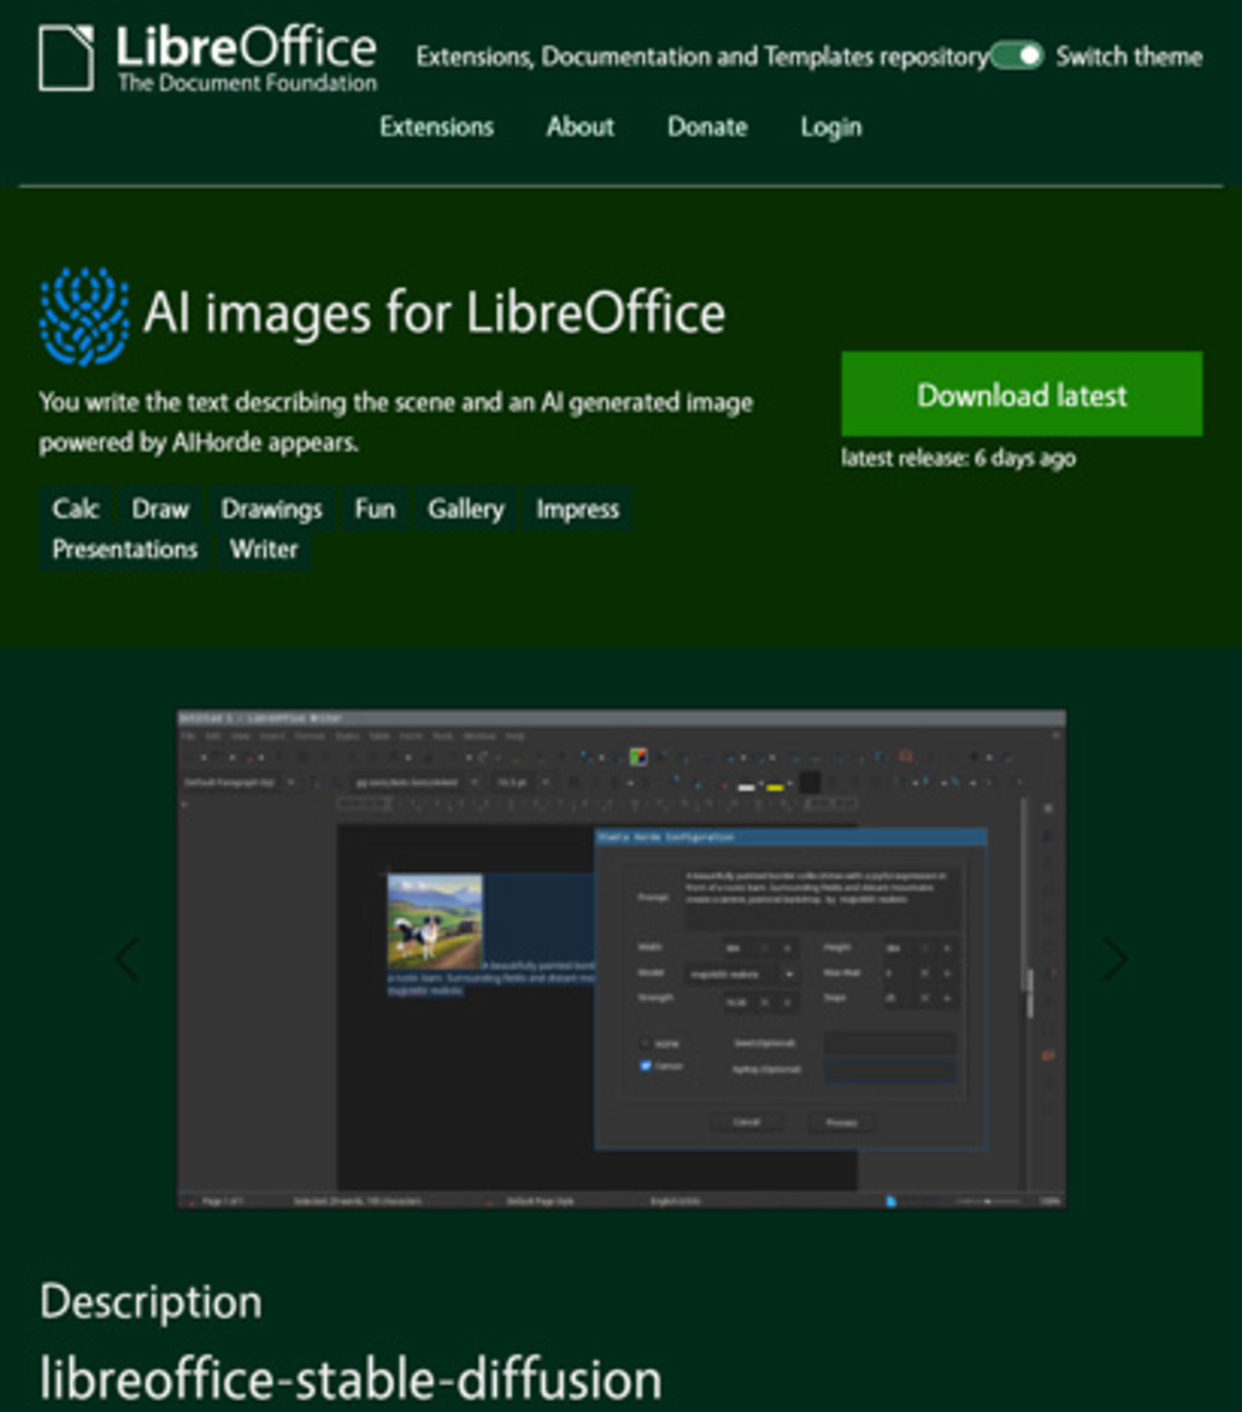This screenshot has height=1412, width=1242.
Task: Select the Calc tag
Action: pos(75,508)
